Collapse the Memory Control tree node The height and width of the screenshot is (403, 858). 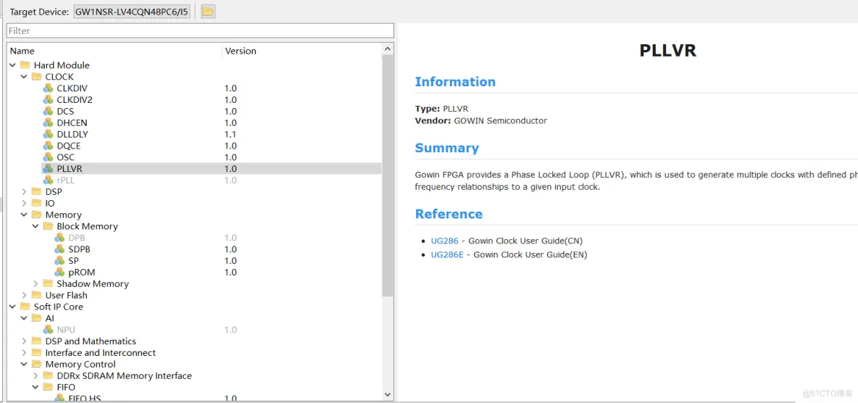click(24, 364)
